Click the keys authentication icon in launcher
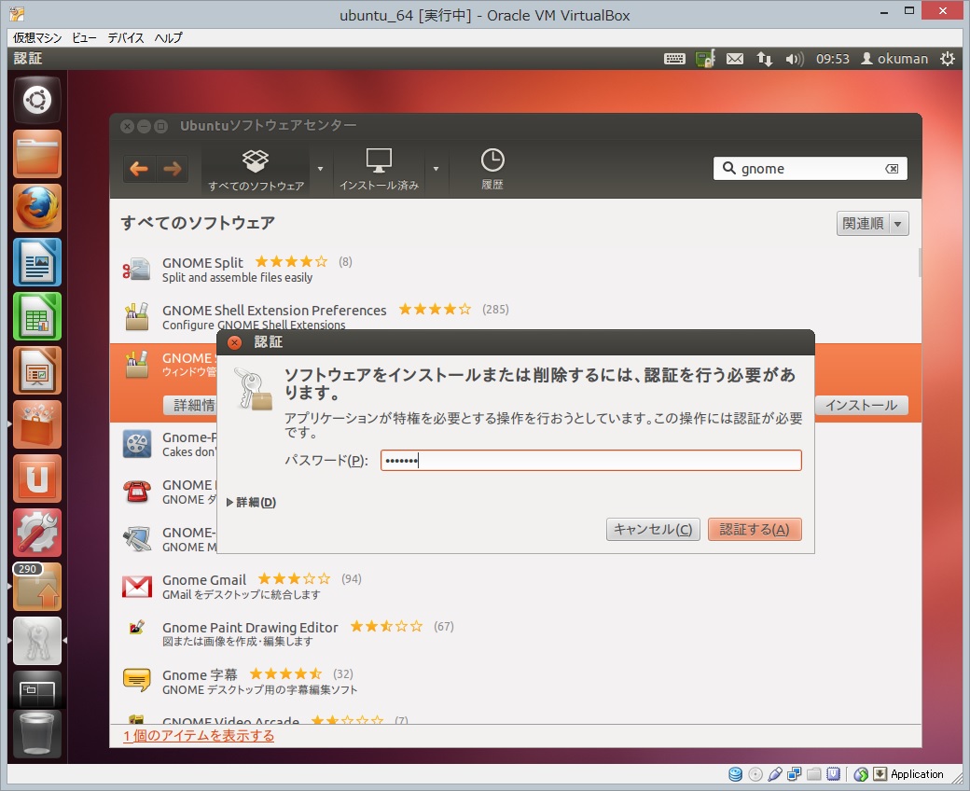970x791 pixels. [37, 641]
